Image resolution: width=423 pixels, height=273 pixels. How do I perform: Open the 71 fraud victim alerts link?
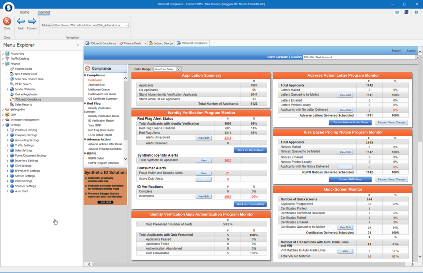click(228, 174)
